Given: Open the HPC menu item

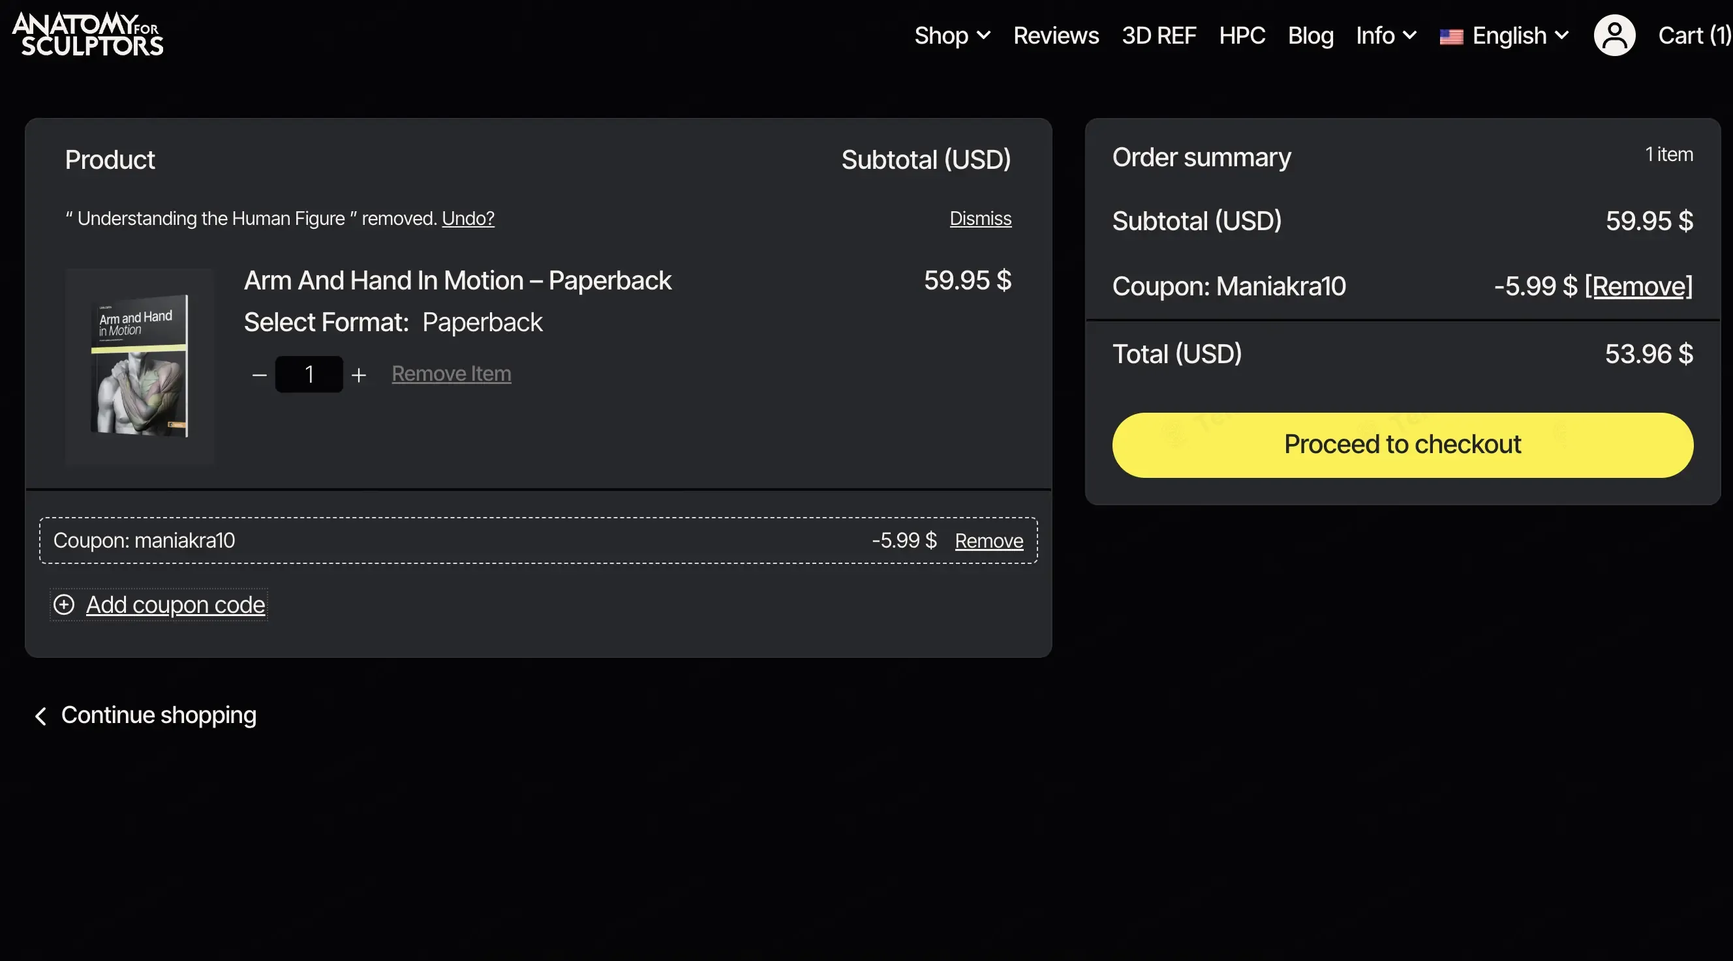Looking at the screenshot, I should point(1242,36).
